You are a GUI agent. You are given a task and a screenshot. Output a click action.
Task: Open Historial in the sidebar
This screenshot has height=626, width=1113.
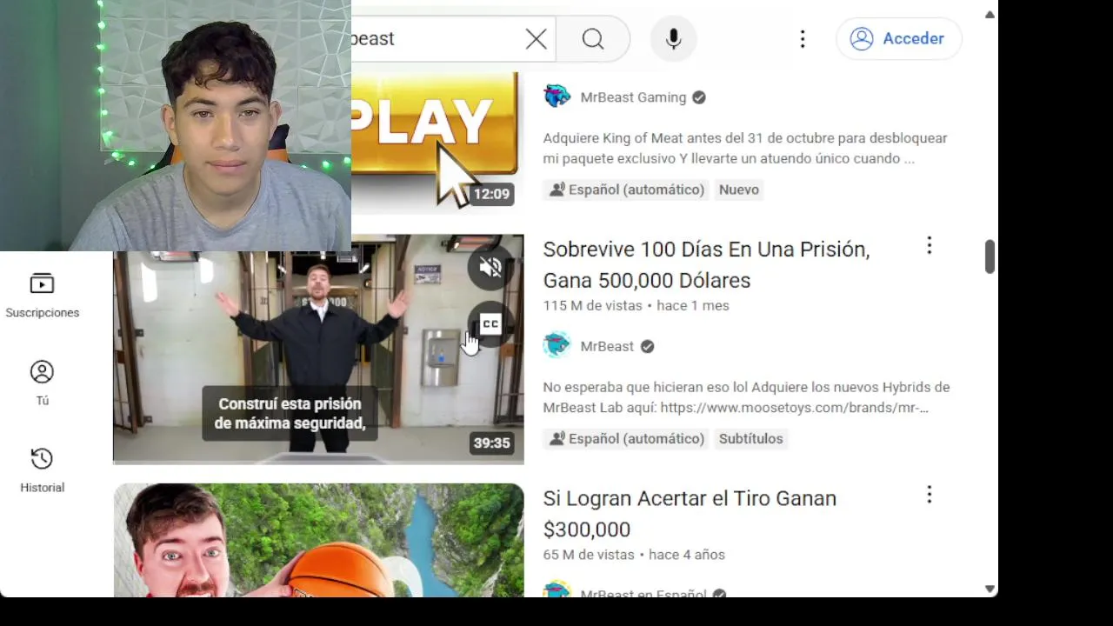(42, 470)
